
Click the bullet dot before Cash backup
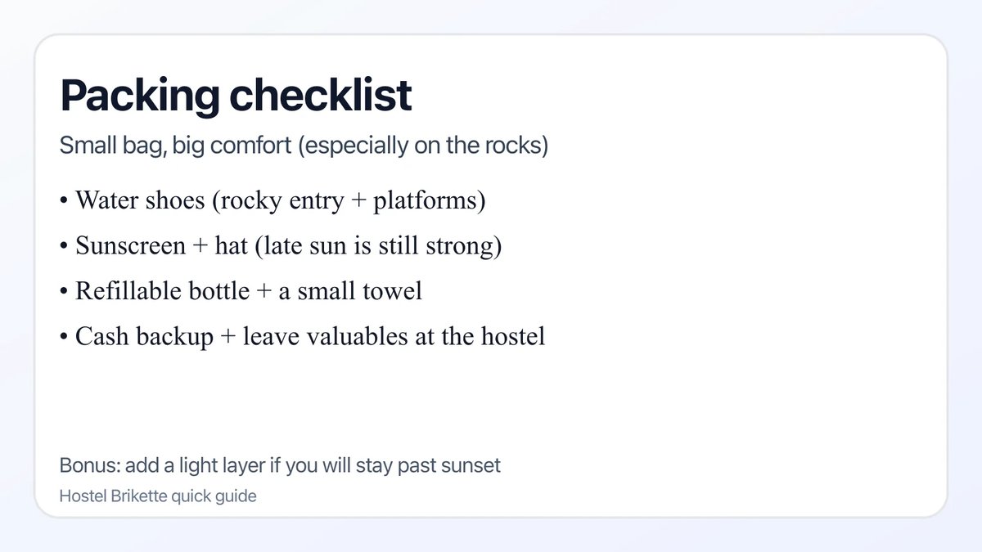tap(64, 337)
